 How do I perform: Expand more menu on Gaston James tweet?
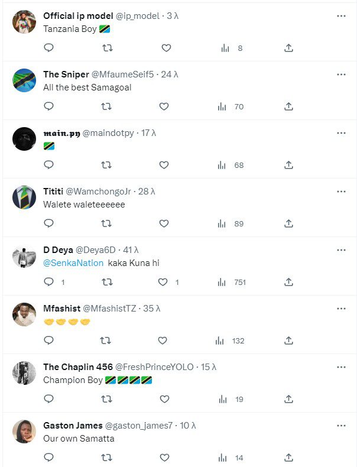click(x=341, y=425)
